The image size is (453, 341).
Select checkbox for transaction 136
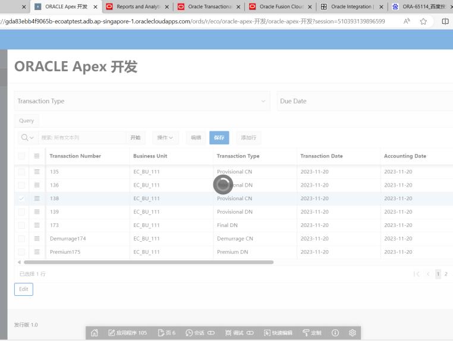click(21, 185)
